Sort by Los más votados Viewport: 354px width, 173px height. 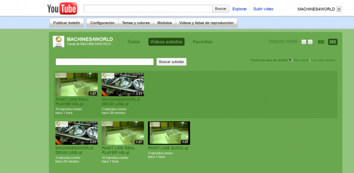pos(323,60)
